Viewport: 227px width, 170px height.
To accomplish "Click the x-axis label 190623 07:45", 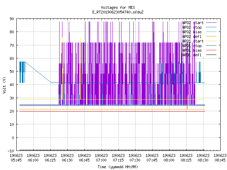I will [x=152, y=158].
